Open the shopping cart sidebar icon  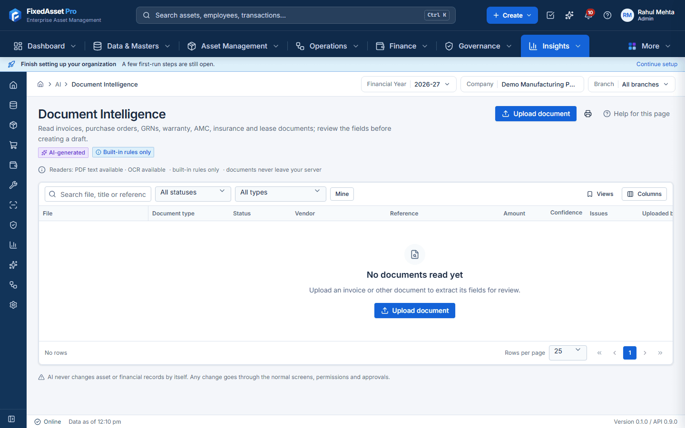(x=13, y=145)
